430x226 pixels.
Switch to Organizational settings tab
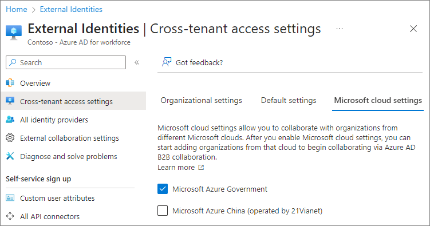click(201, 101)
